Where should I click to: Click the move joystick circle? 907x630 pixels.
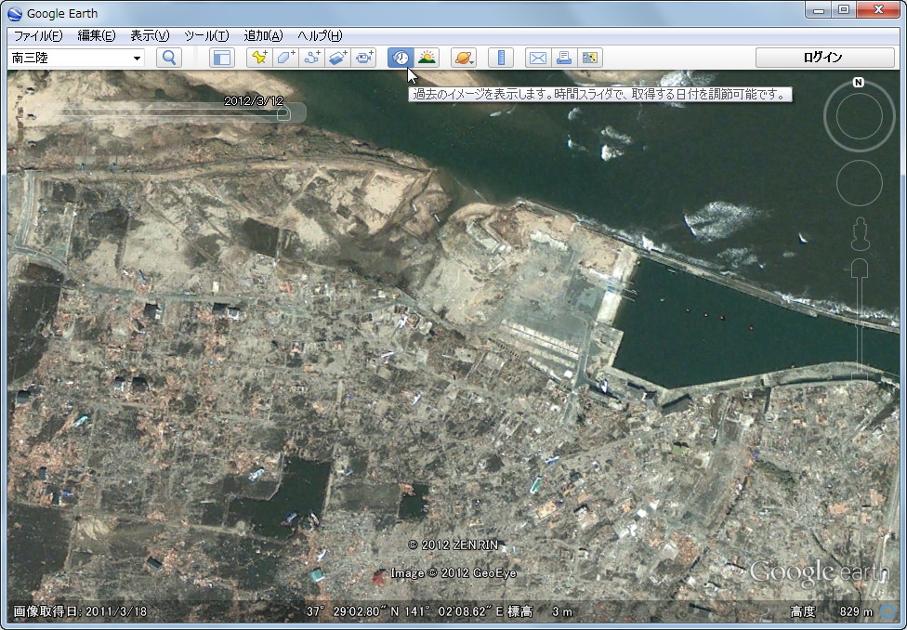[860, 183]
